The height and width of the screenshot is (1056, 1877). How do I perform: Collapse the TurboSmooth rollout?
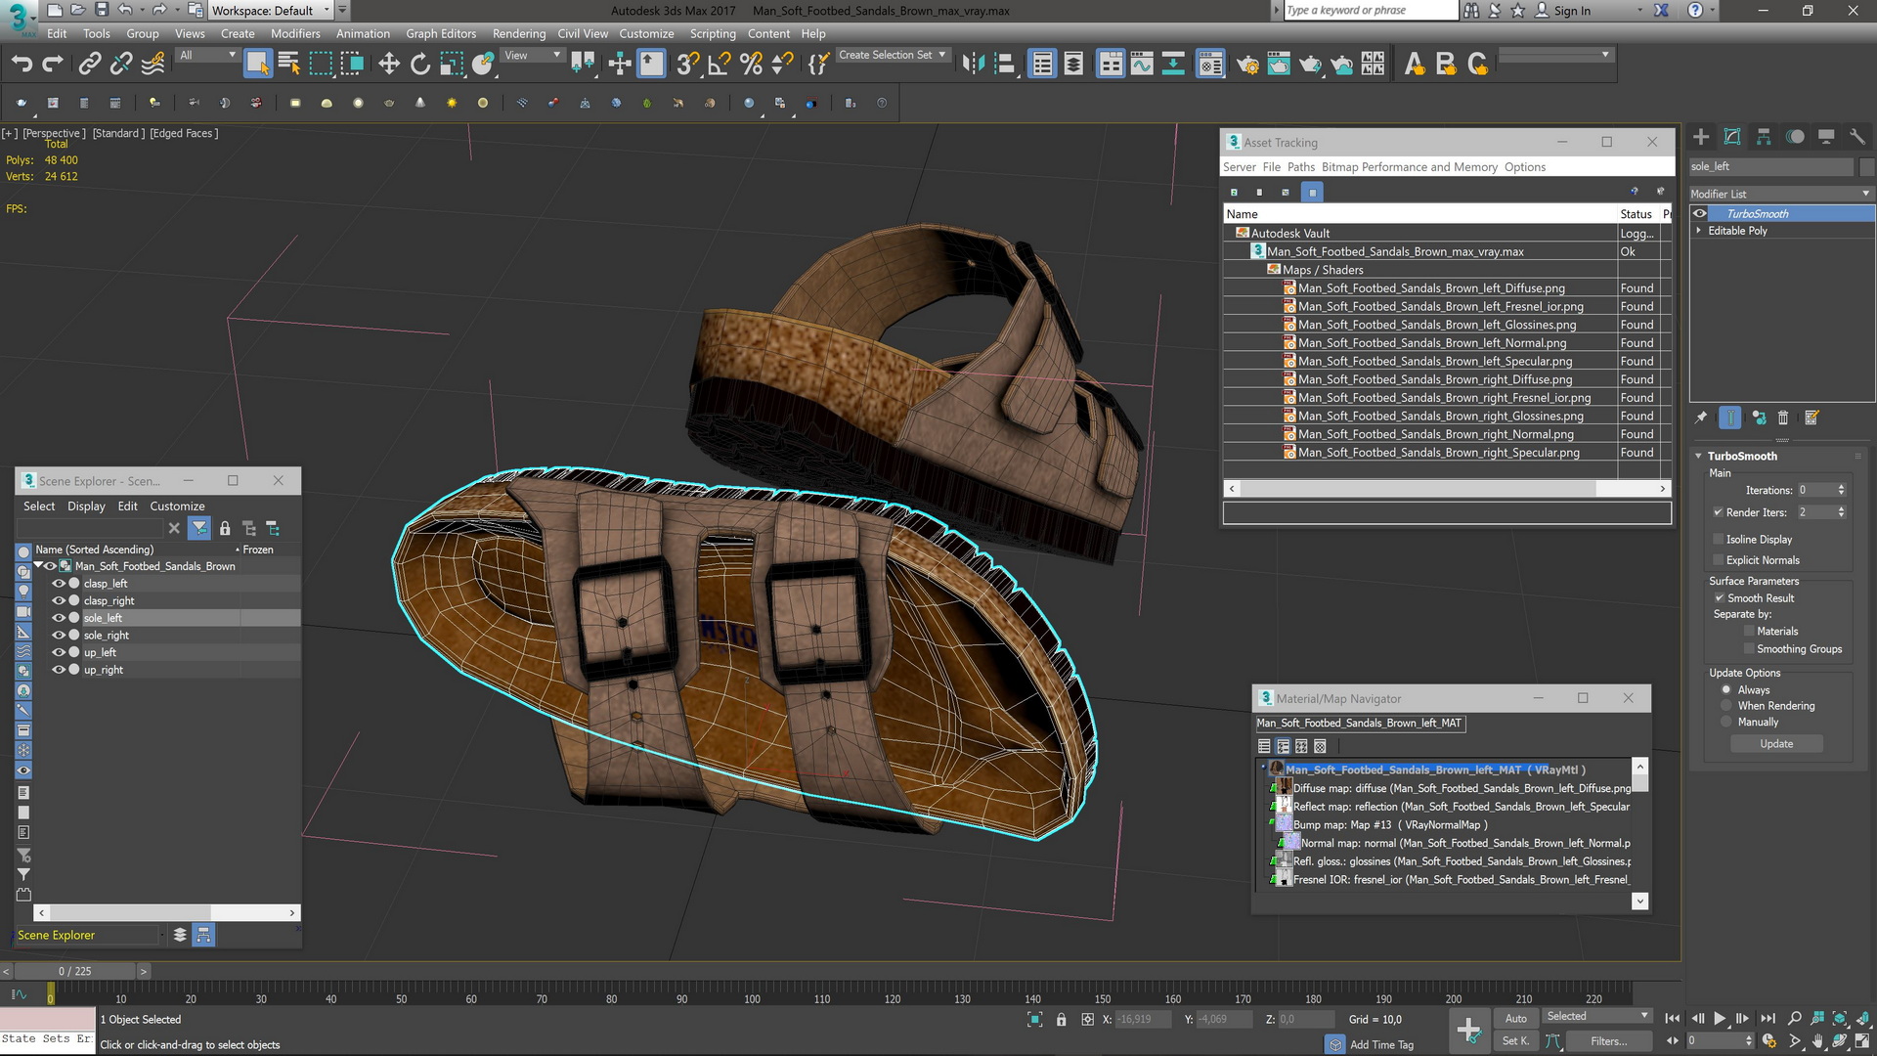click(x=1699, y=457)
